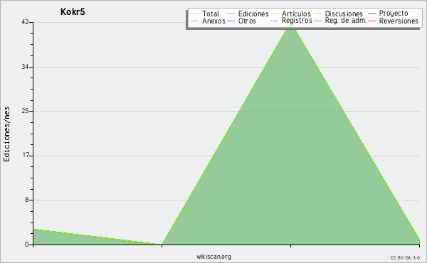The image size is (427, 263).
Task: Click the light blue Total line swatch
Action: pyautogui.click(x=195, y=14)
